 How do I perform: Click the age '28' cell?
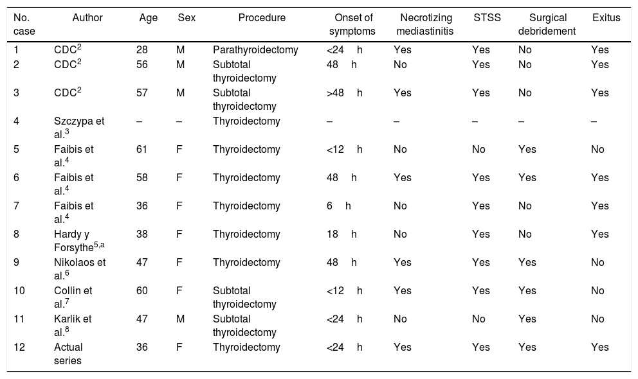tap(142, 49)
